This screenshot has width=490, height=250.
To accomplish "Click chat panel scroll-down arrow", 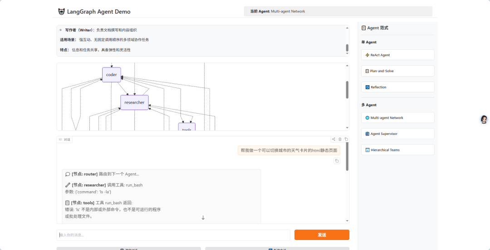I will [x=347, y=221].
